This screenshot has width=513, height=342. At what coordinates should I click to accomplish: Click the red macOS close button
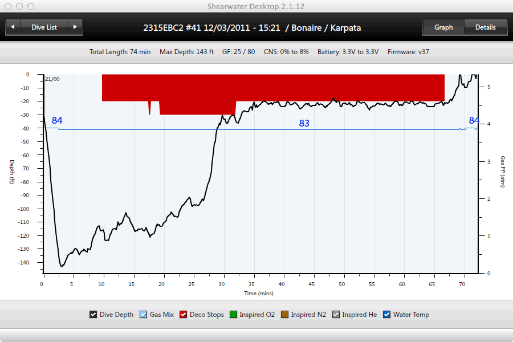click(8, 6)
